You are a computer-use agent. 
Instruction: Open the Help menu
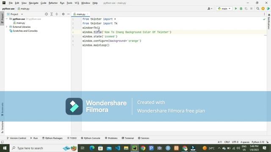95,3
